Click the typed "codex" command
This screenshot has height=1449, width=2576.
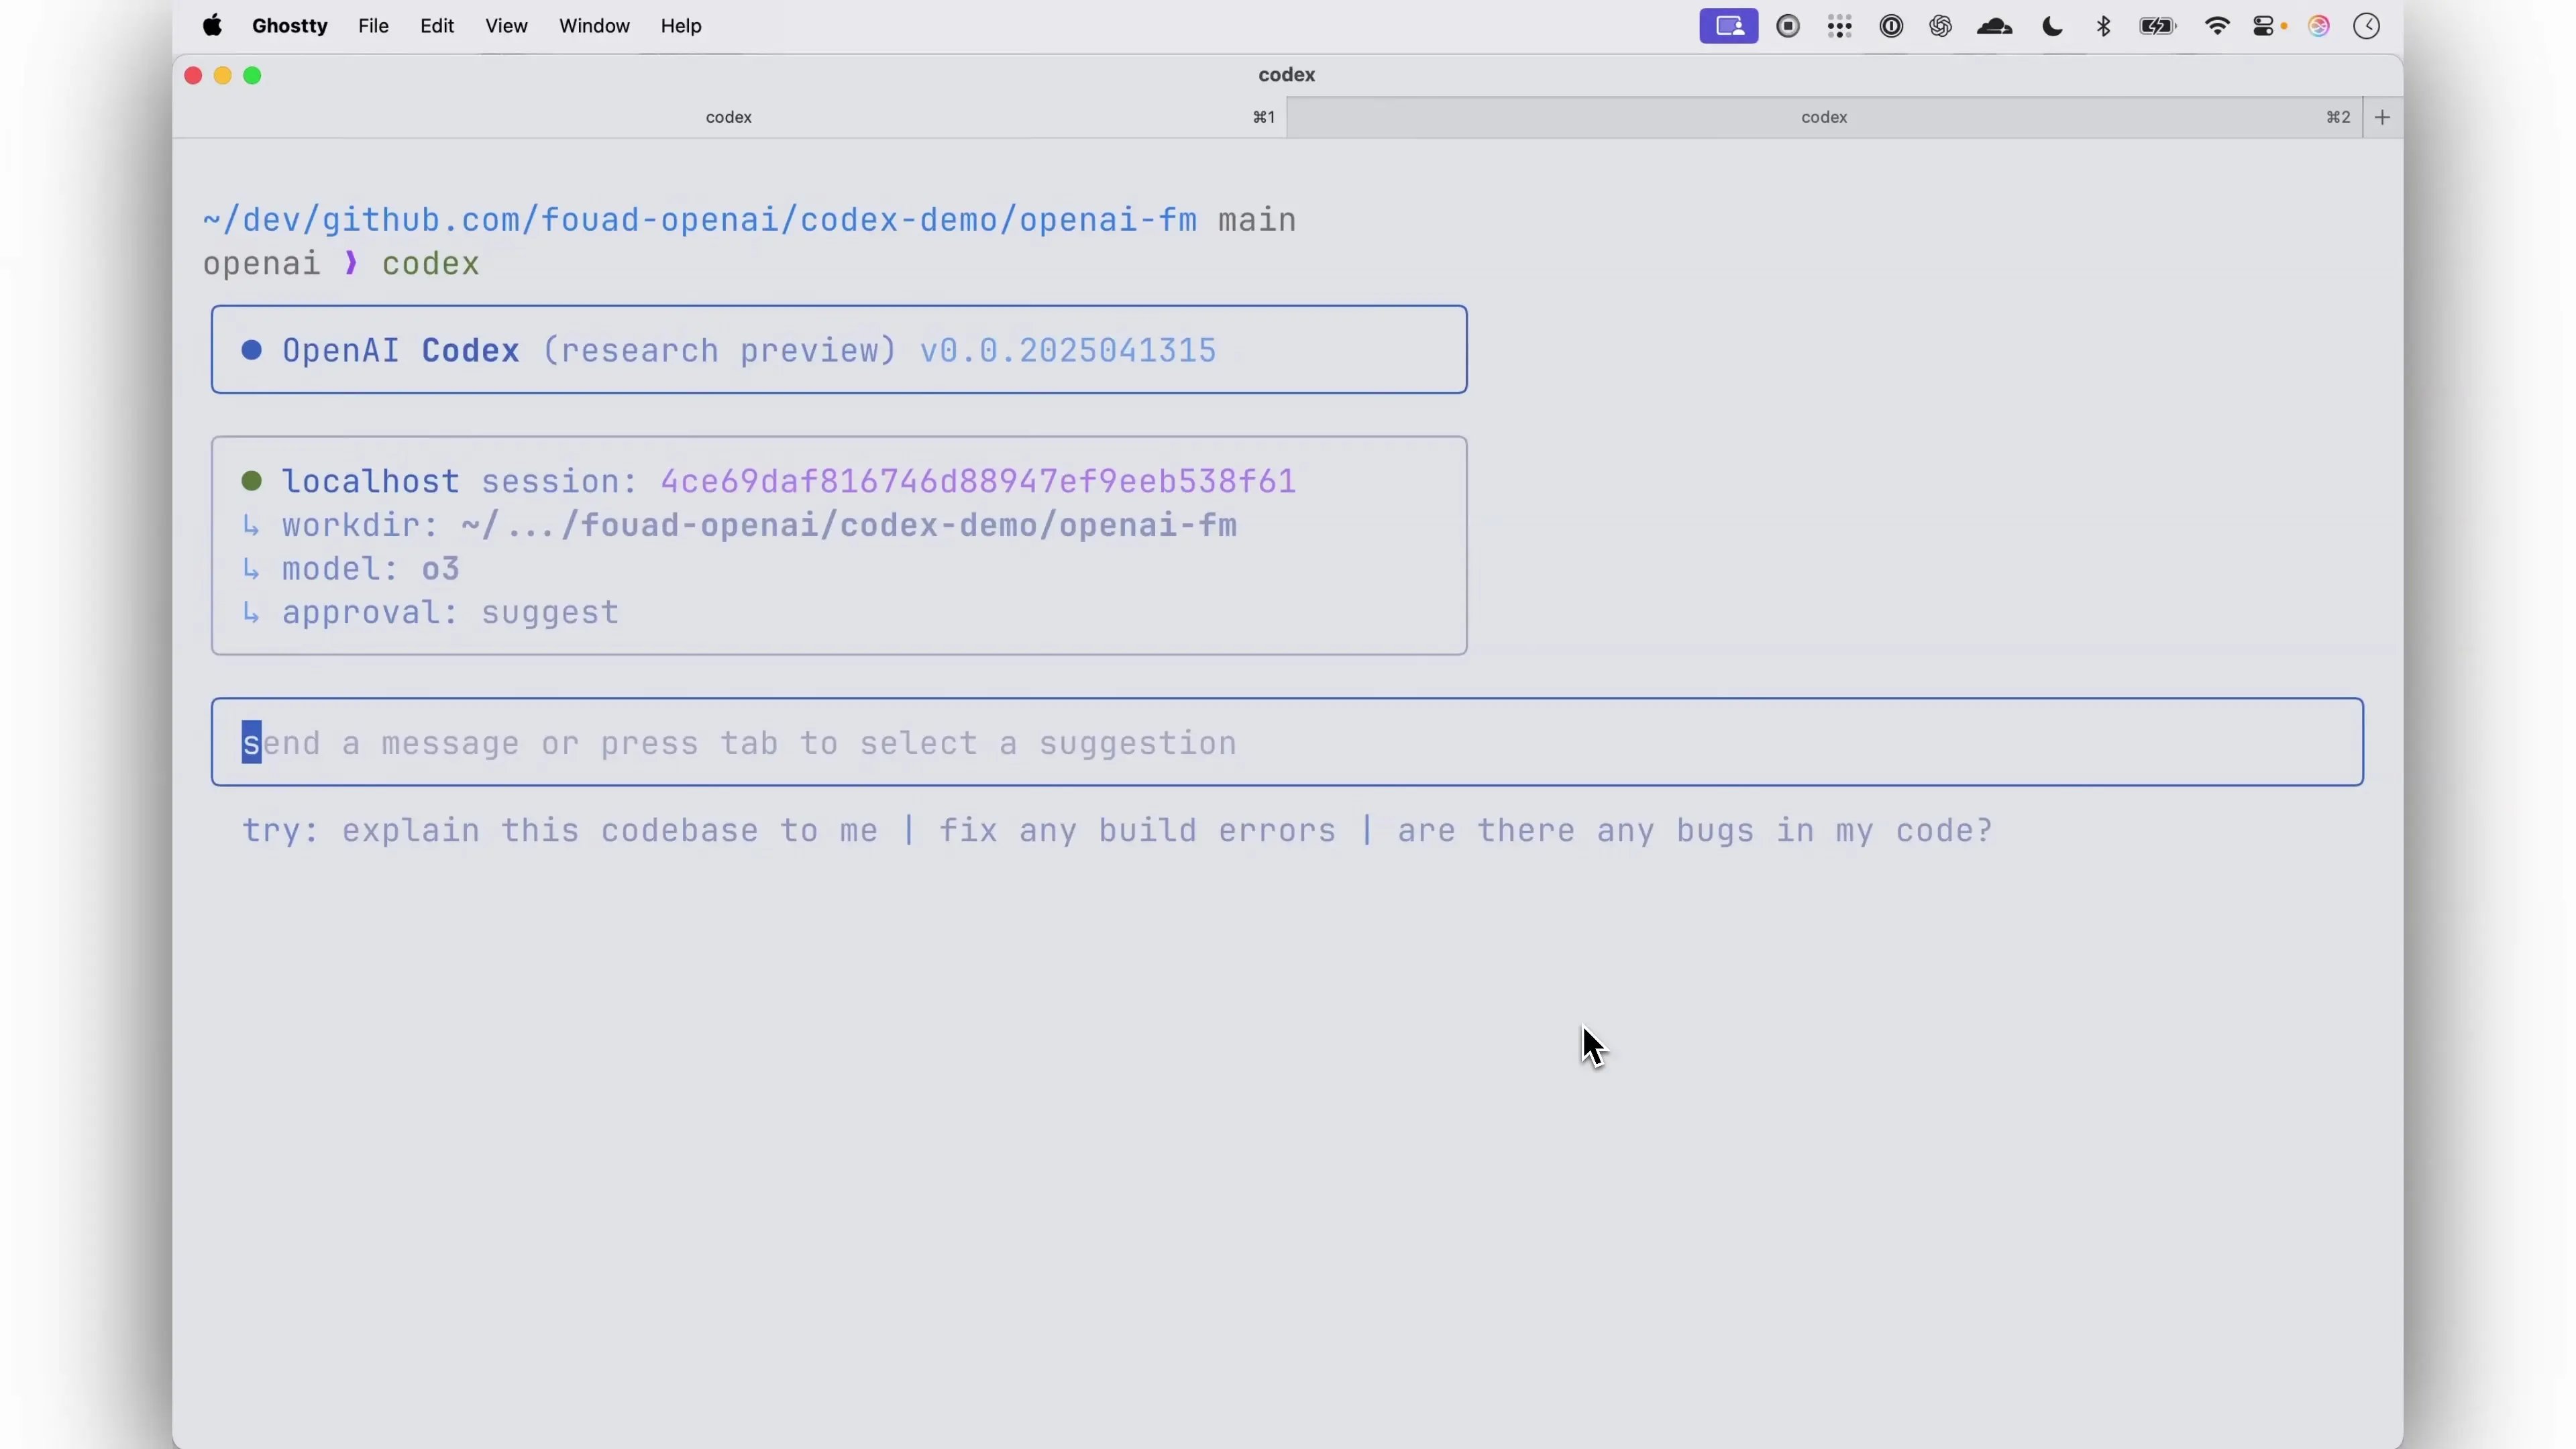tap(431, 264)
